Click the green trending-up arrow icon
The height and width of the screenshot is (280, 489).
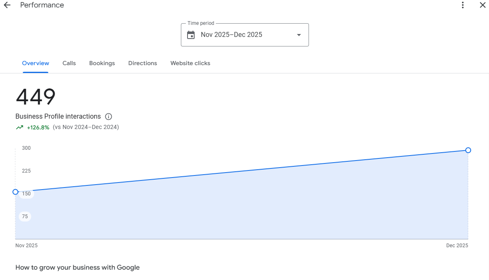coord(20,127)
